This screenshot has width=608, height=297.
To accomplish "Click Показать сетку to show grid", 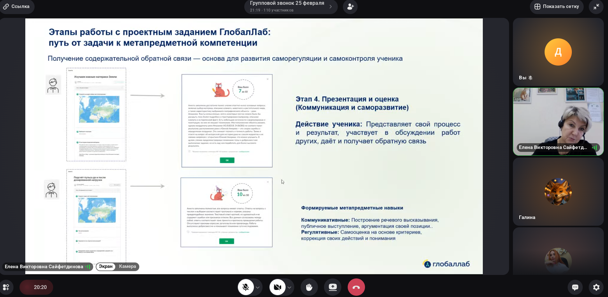I will point(557,6).
